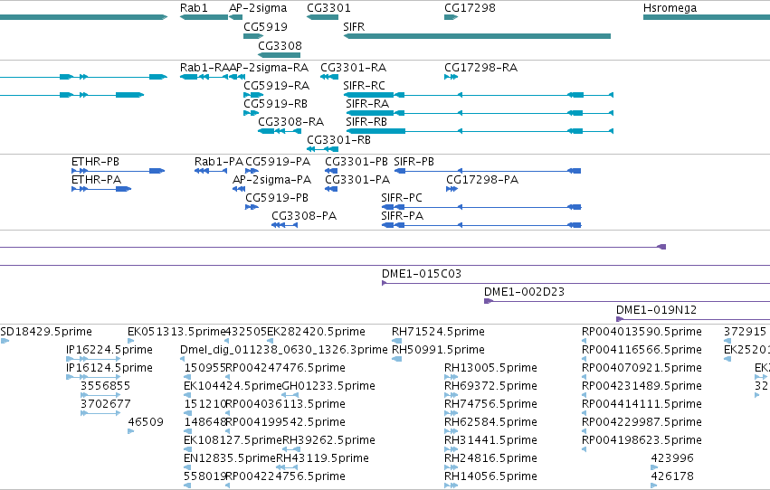Select the 46509 EST label
The width and height of the screenshot is (770, 490).
point(146,422)
